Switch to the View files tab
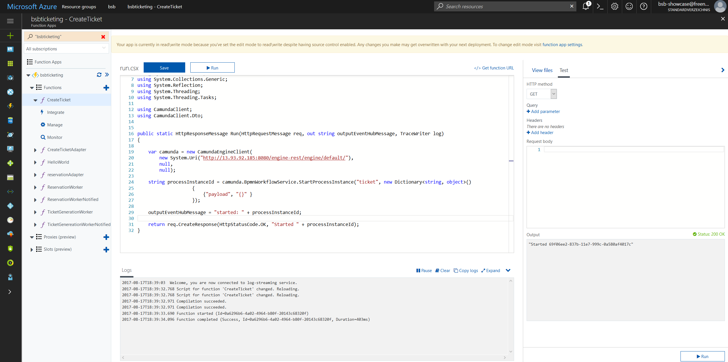The width and height of the screenshot is (728, 362). tap(542, 70)
